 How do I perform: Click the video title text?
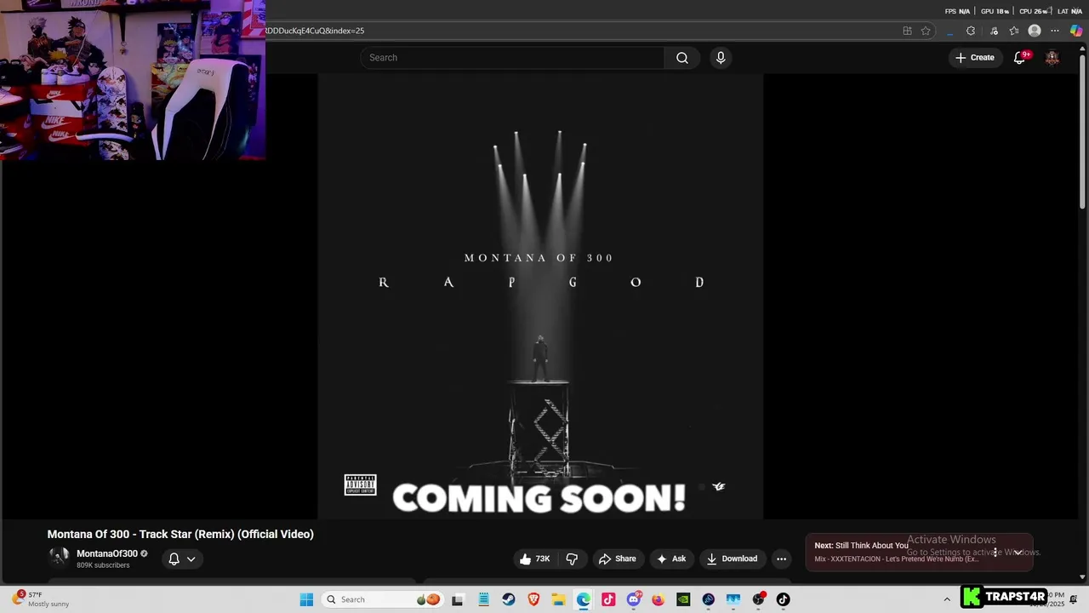coord(180,534)
